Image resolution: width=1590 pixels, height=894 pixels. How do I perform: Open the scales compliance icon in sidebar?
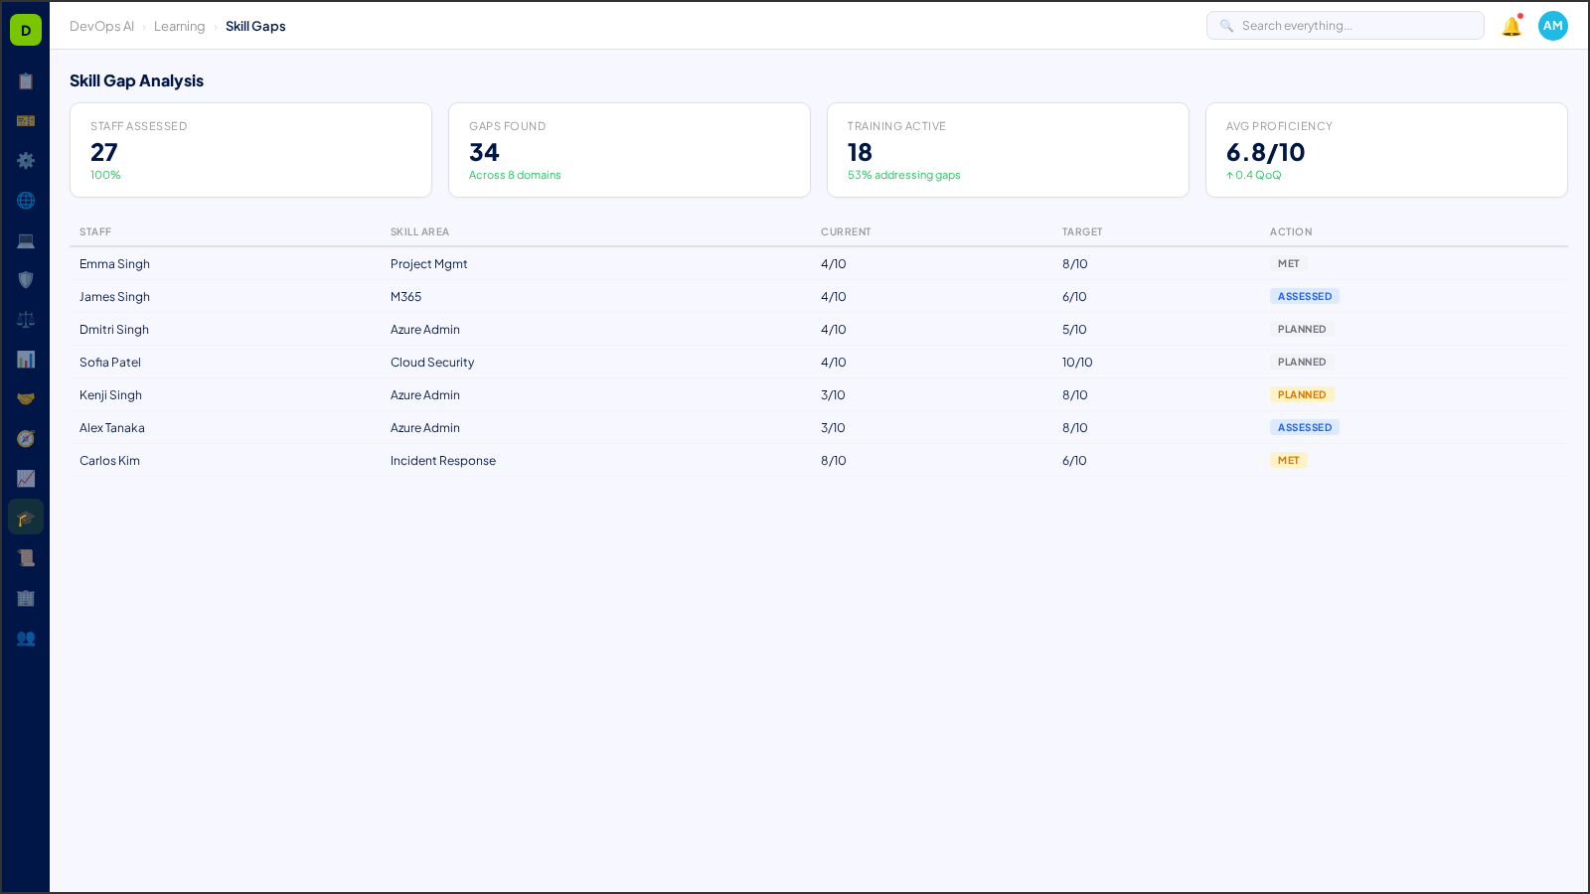[x=26, y=319]
